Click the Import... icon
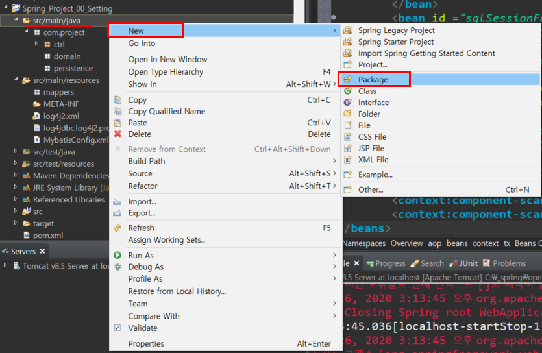 (117, 201)
